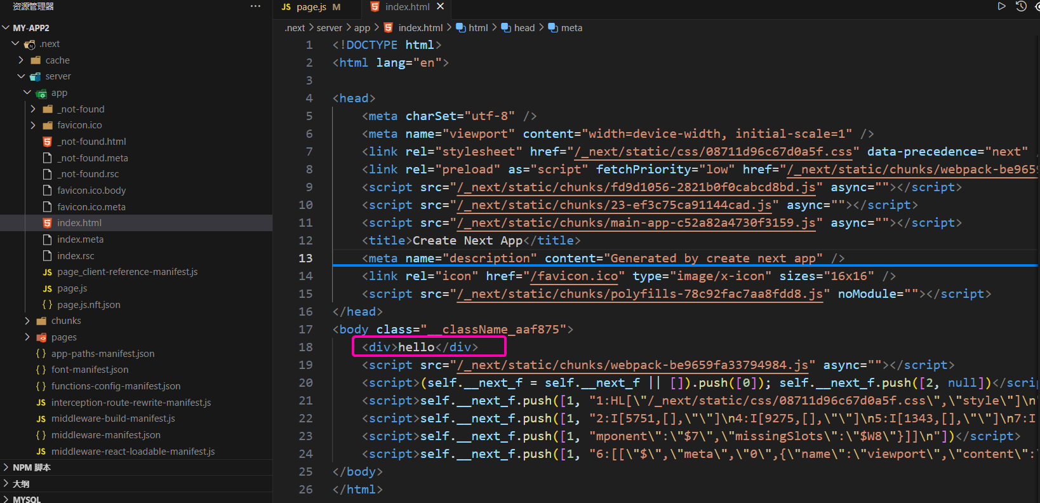Click the meta breadcrumb symbol
The width and height of the screenshot is (1040, 503).
(x=565, y=28)
